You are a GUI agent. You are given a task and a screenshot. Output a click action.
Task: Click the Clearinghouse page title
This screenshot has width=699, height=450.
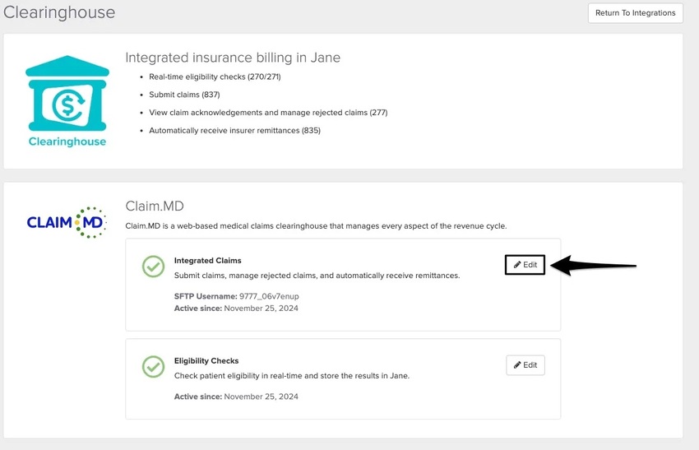59,12
